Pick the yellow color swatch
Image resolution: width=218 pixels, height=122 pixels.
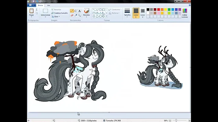(x=166, y=9)
